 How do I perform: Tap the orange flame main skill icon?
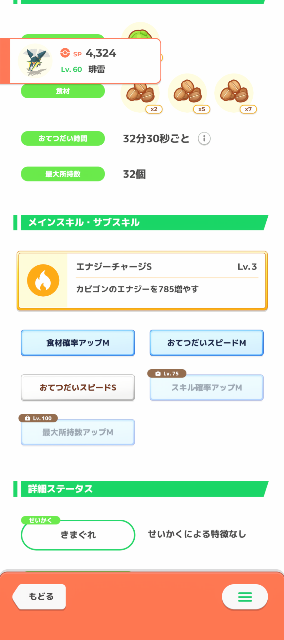(43, 280)
